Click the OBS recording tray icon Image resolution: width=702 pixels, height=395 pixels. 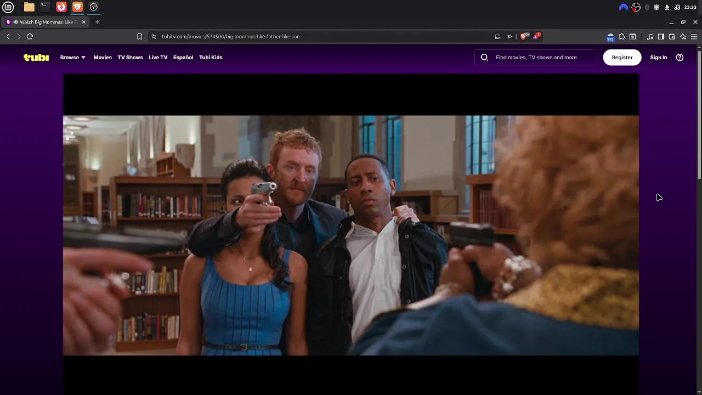(x=636, y=7)
